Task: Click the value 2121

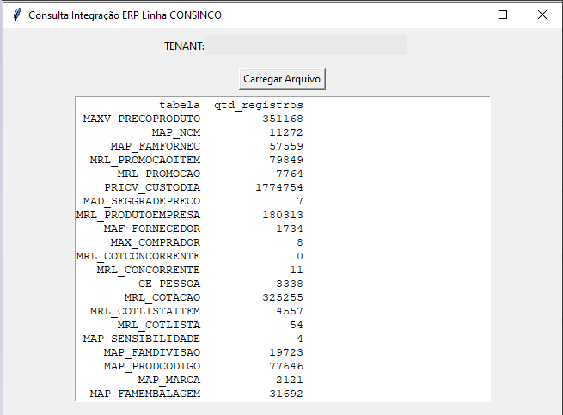Action: click(290, 380)
